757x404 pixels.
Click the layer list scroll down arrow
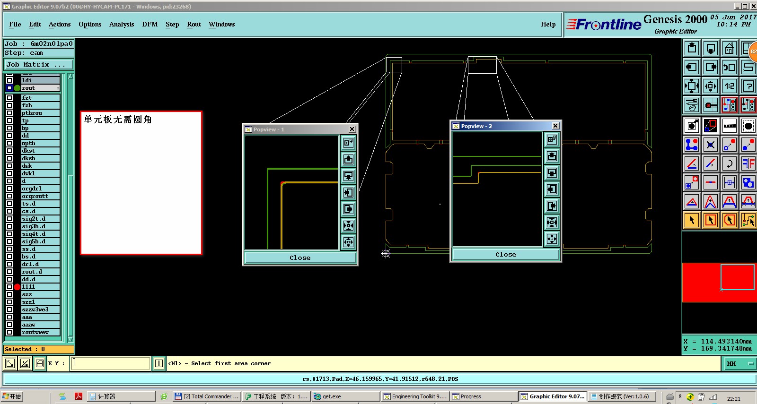coord(71,339)
